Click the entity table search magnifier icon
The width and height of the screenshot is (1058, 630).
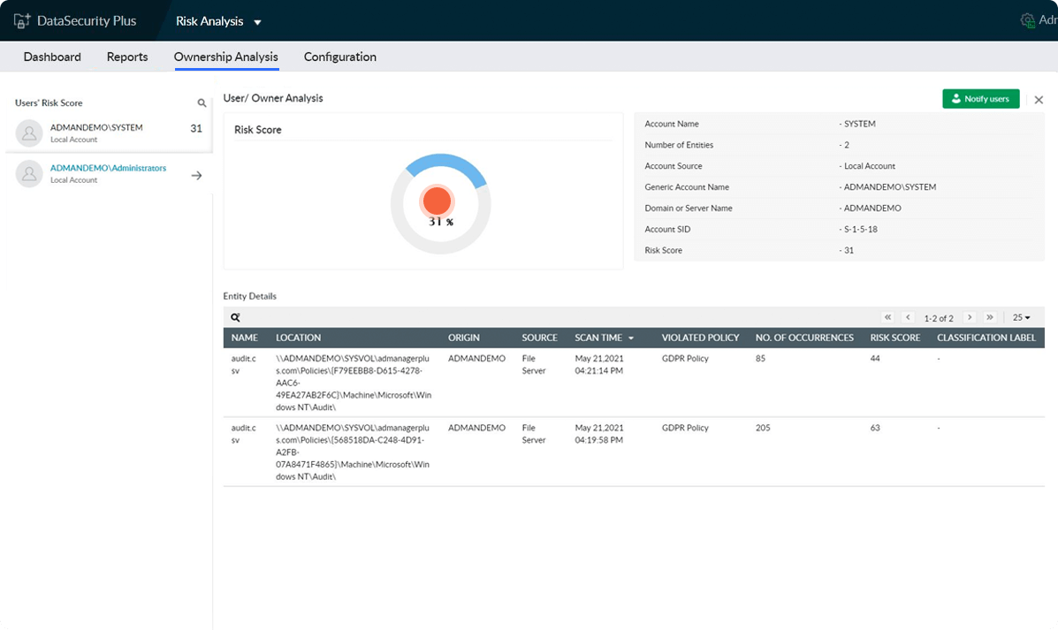(x=236, y=317)
